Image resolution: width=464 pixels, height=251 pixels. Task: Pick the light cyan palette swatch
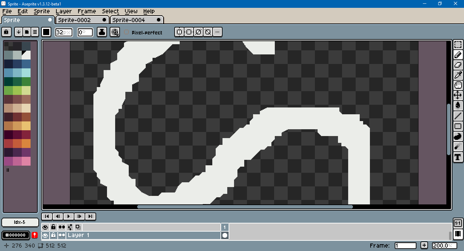pyautogui.click(x=26, y=73)
